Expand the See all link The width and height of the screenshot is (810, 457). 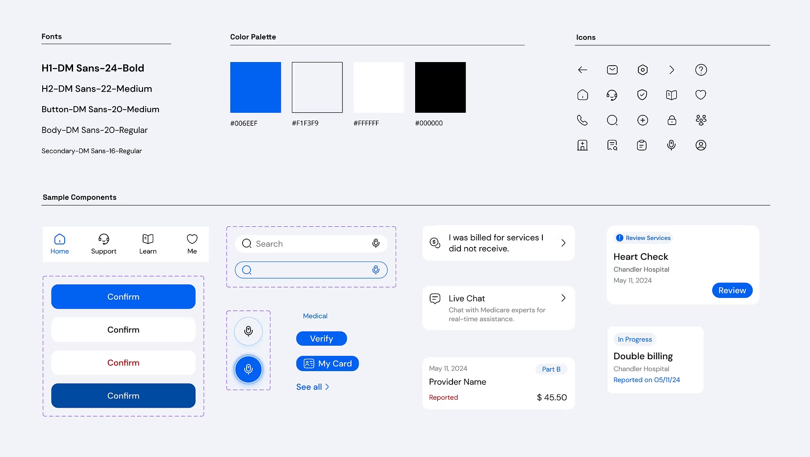tap(313, 387)
